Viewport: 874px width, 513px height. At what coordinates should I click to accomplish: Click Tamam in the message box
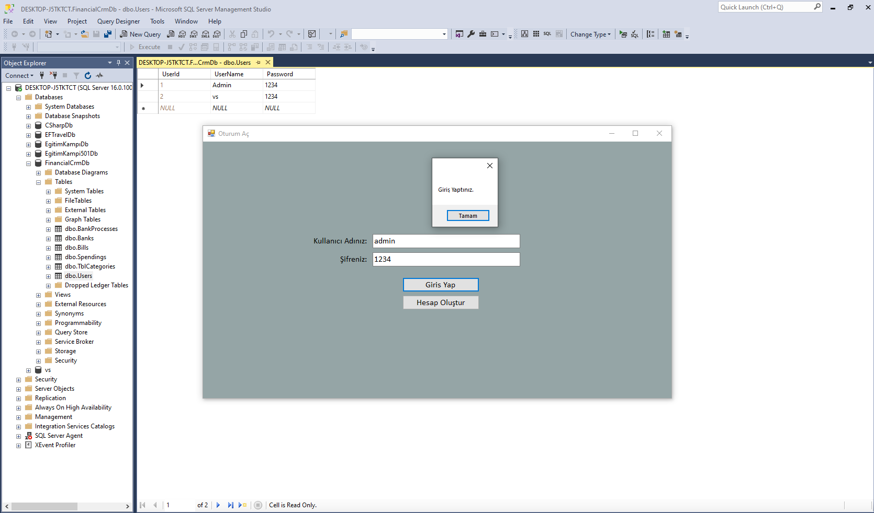(468, 216)
